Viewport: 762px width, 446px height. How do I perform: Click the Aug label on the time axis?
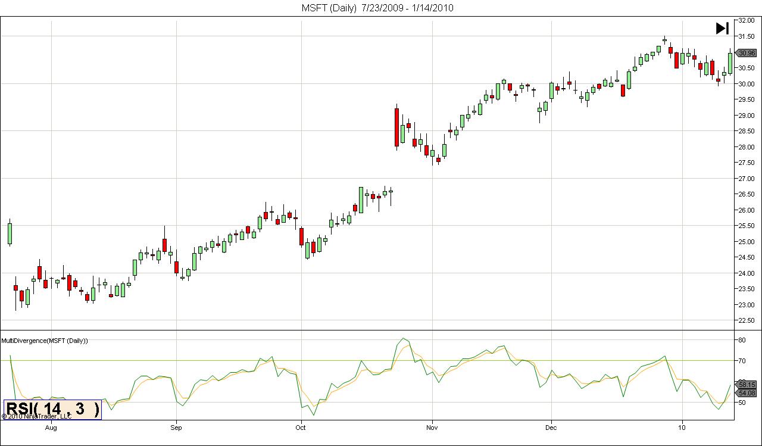[51, 427]
